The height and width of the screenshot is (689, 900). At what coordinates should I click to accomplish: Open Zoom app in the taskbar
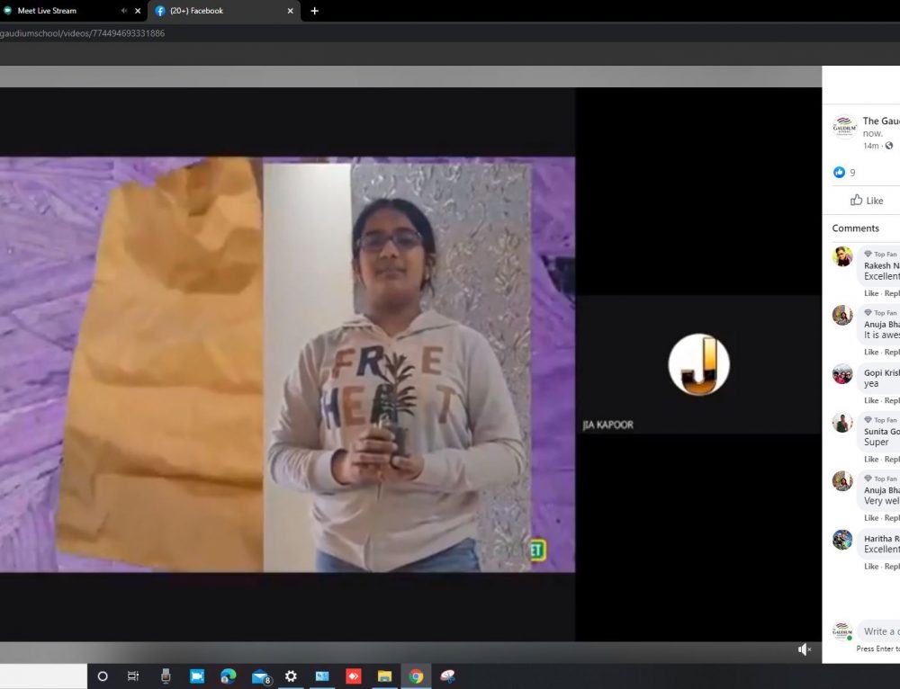coord(197,676)
